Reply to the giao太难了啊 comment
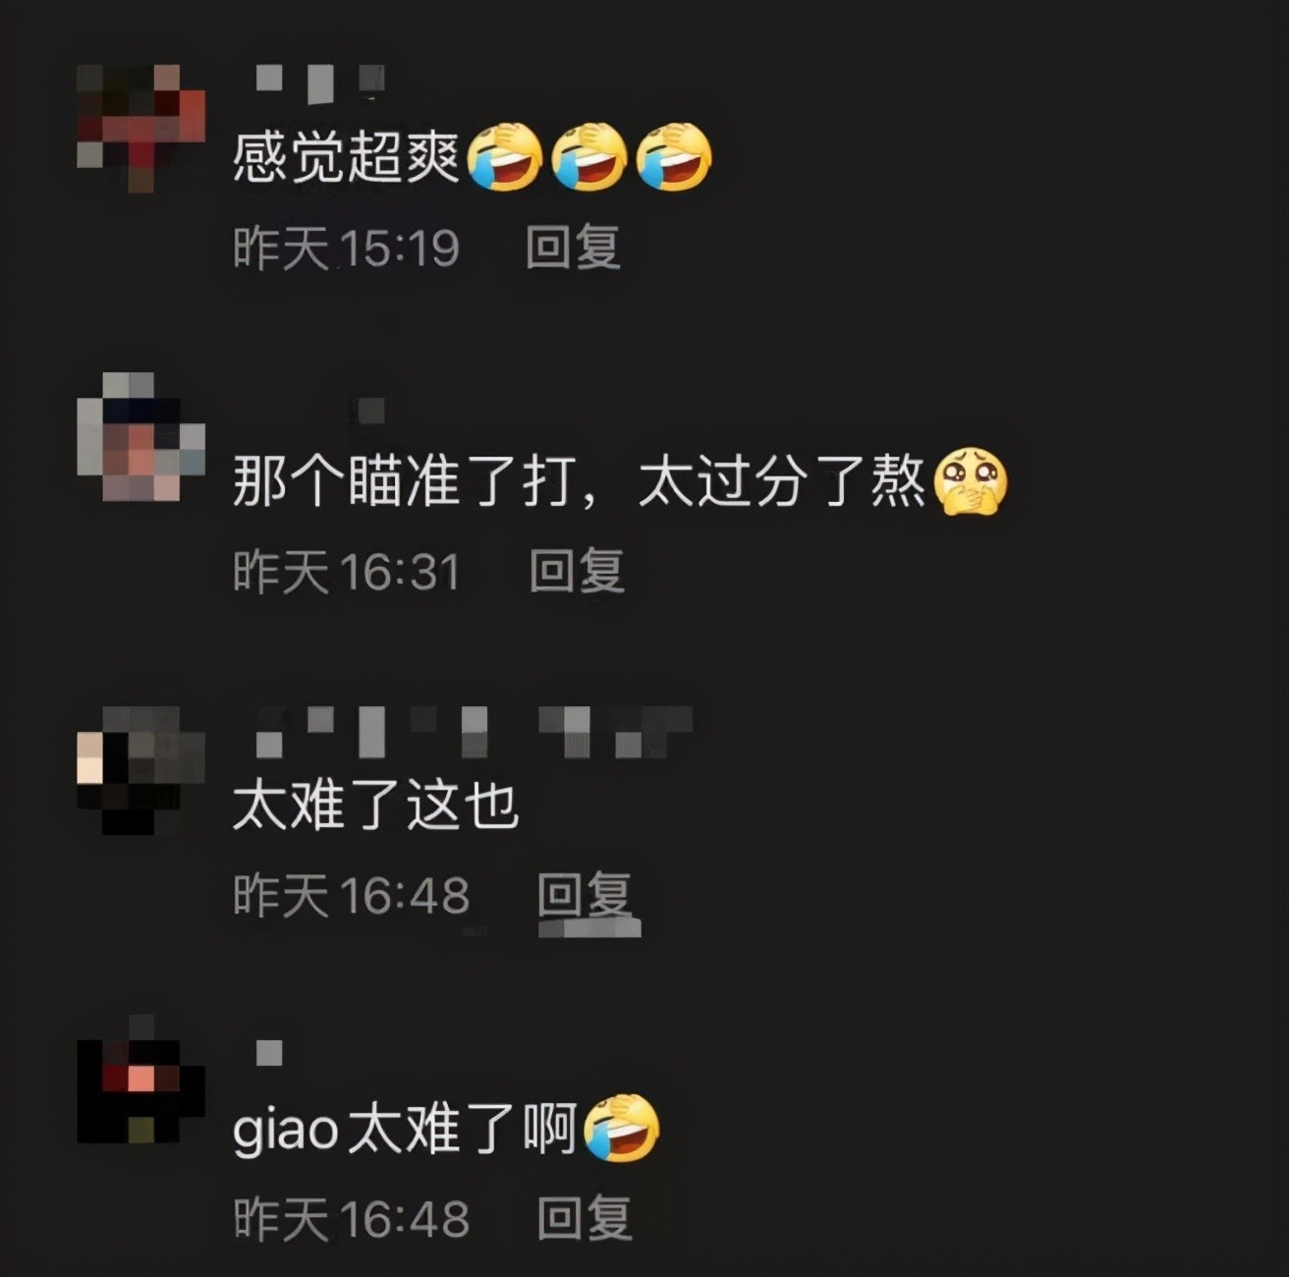The image size is (1289, 1277). [585, 1219]
